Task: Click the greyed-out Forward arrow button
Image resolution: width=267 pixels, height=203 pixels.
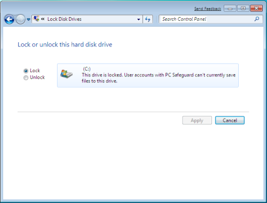Action: pos(20,19)
